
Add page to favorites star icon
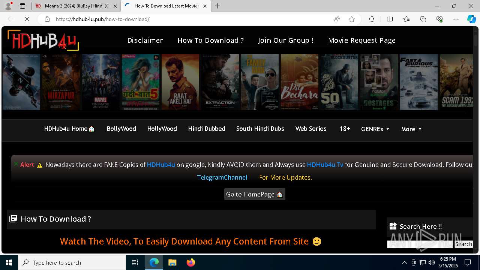point(352,19)
